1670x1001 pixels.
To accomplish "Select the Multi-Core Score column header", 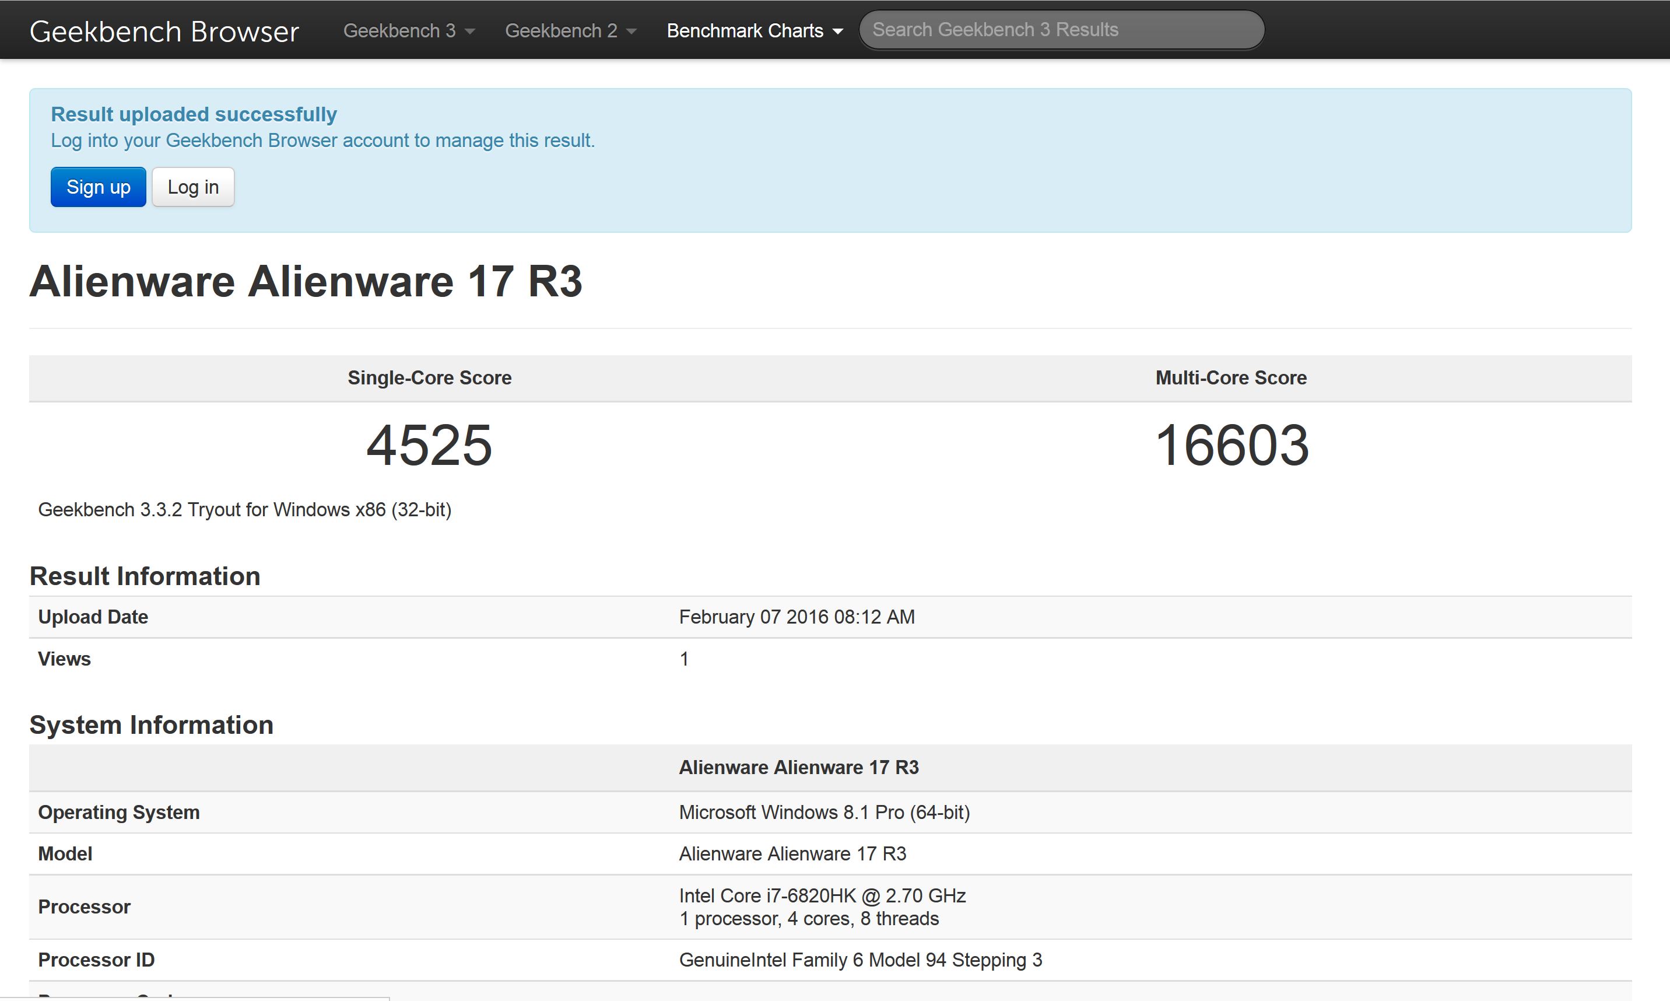I will 1231,378.
